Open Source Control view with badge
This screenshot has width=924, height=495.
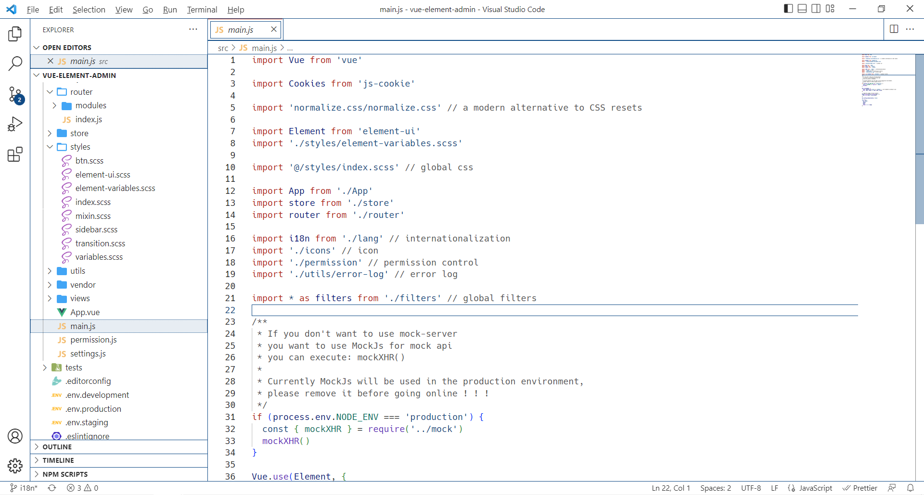click(x=15, y=94)
